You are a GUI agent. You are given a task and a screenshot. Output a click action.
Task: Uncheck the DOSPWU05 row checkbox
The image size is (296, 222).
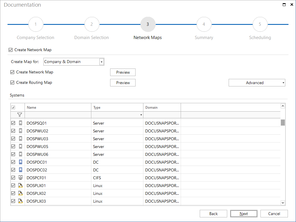pos(13,147)
